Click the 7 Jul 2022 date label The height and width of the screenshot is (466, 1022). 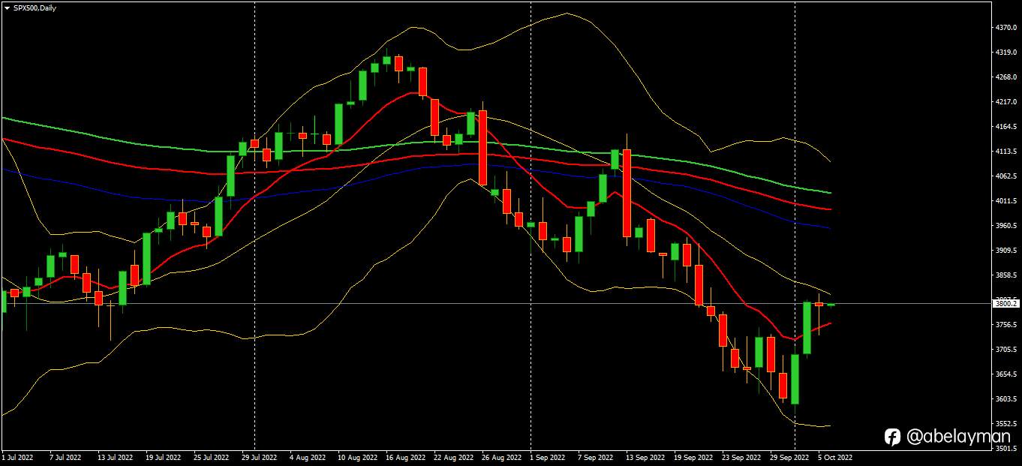[65, 456]
